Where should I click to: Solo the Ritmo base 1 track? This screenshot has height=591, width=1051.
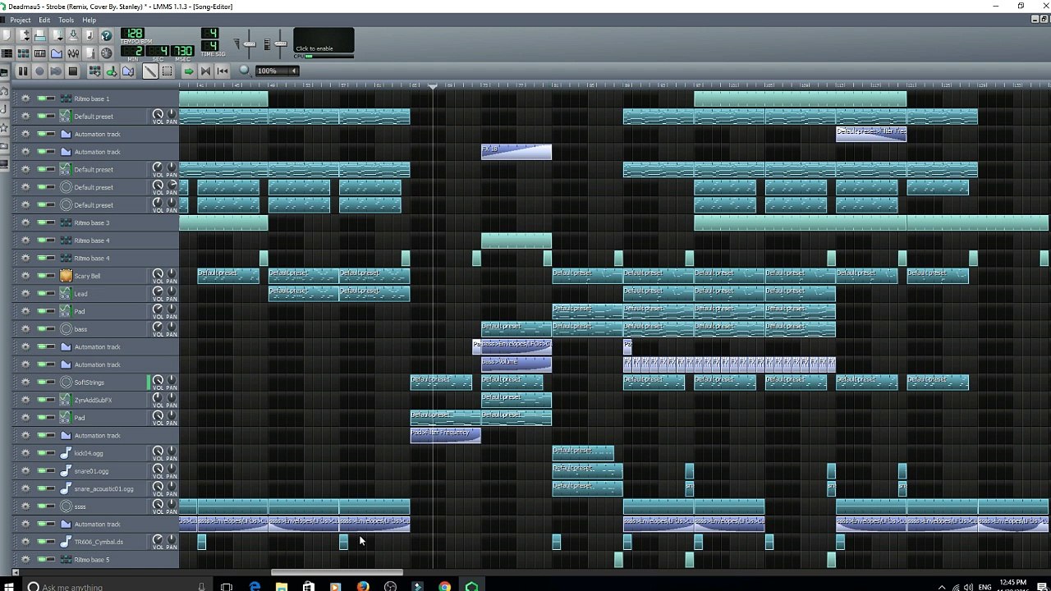tap(51, 98)
